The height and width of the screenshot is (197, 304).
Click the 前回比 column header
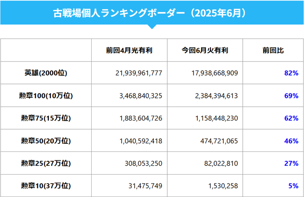coord(273,50)
